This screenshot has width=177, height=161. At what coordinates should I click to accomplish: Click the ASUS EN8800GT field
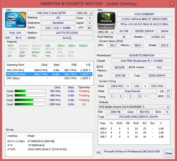click(x=144, y=14)
